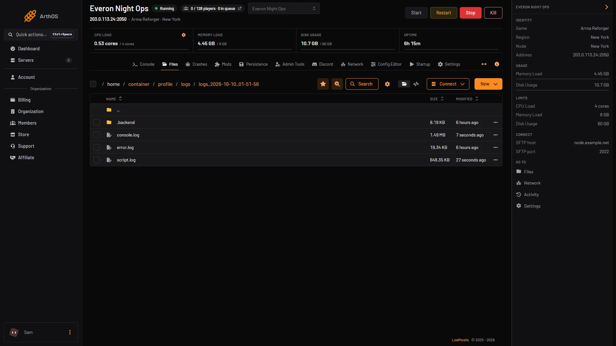Open the parent directory row
Screen dimensions: 616x346
[296, 110]
